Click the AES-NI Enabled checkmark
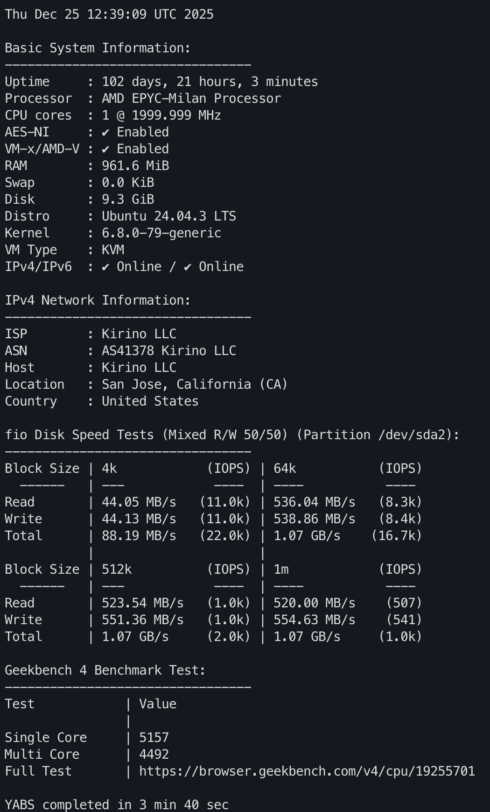The image size is (490, 812). 106,132
